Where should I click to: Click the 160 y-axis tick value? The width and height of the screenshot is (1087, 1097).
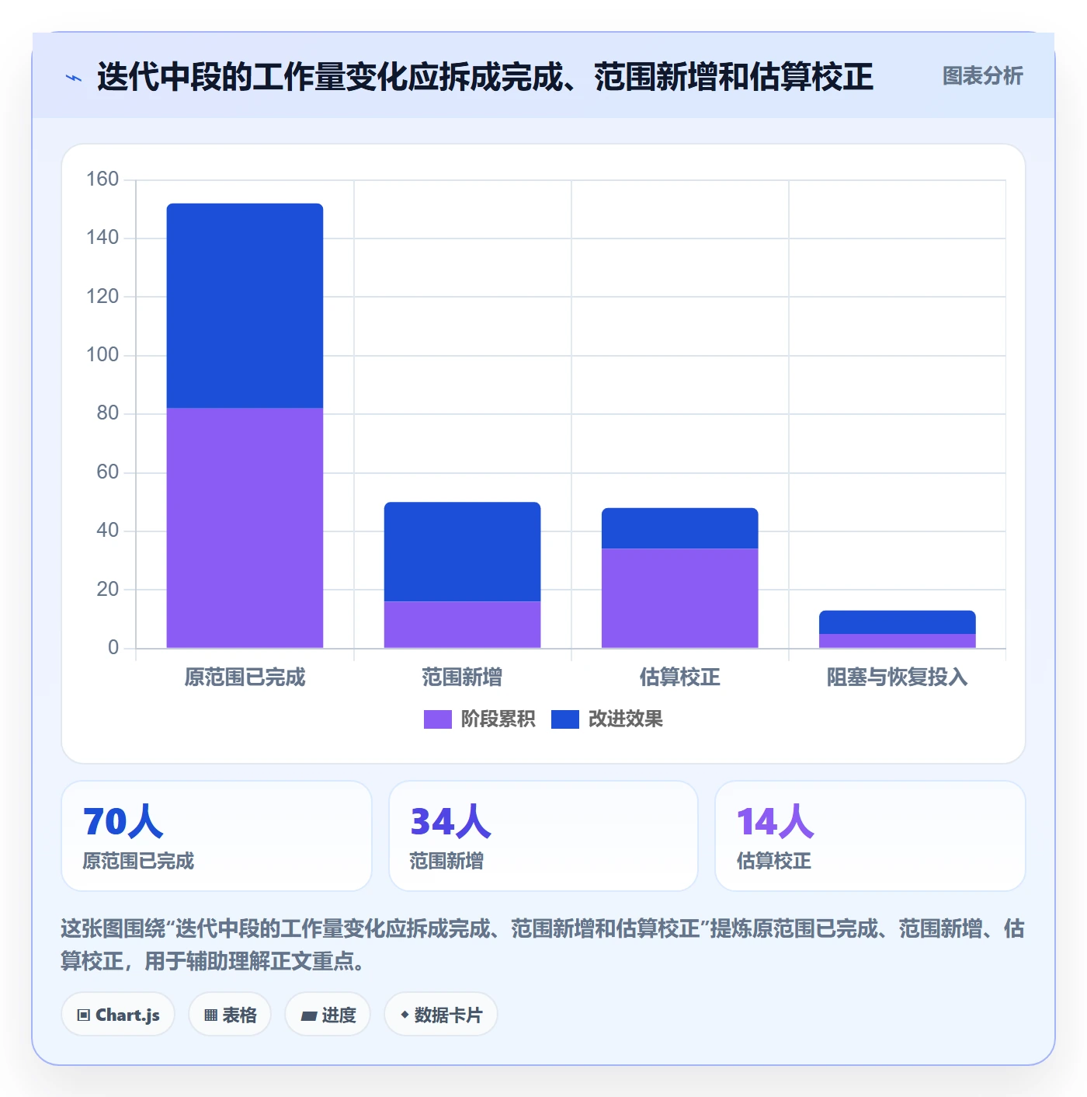[102, 179]
